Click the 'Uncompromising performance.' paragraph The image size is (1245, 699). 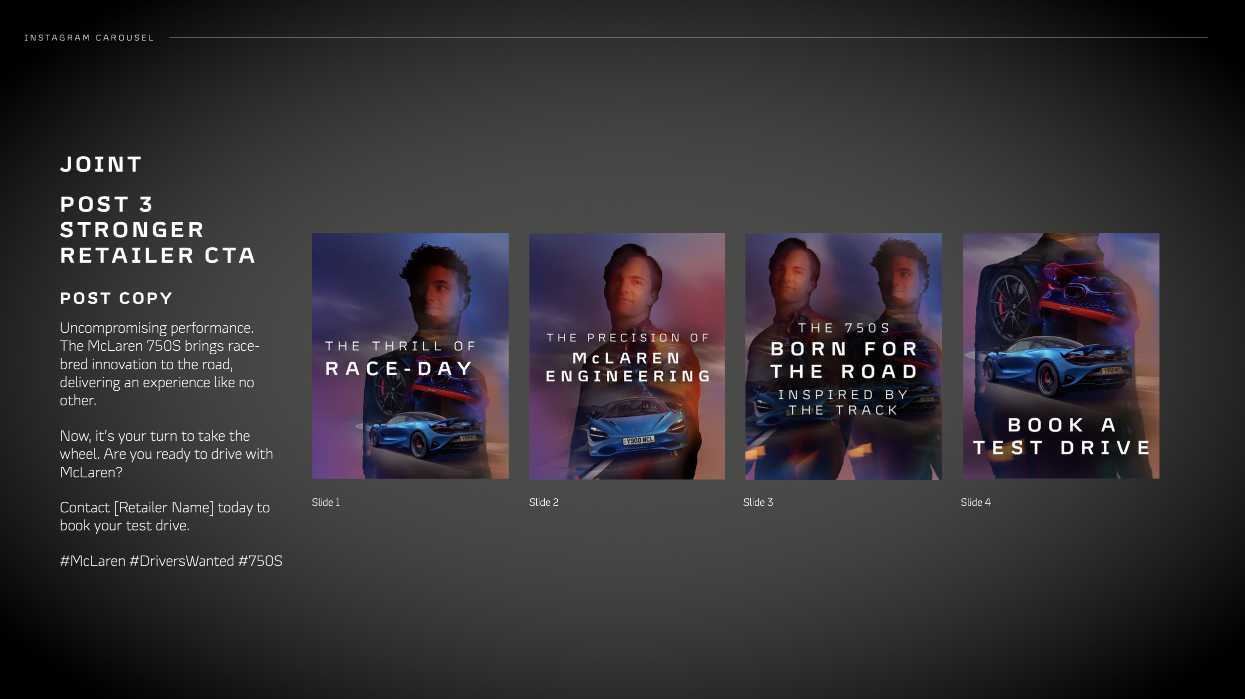160,364
